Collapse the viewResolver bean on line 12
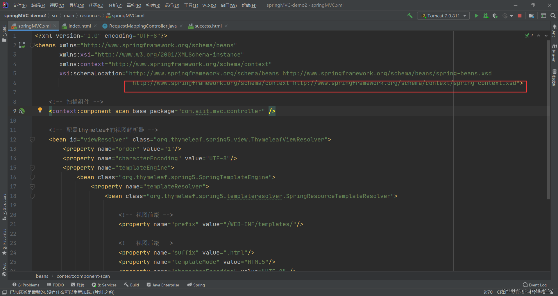558x296 pixels. pos(32,139)
